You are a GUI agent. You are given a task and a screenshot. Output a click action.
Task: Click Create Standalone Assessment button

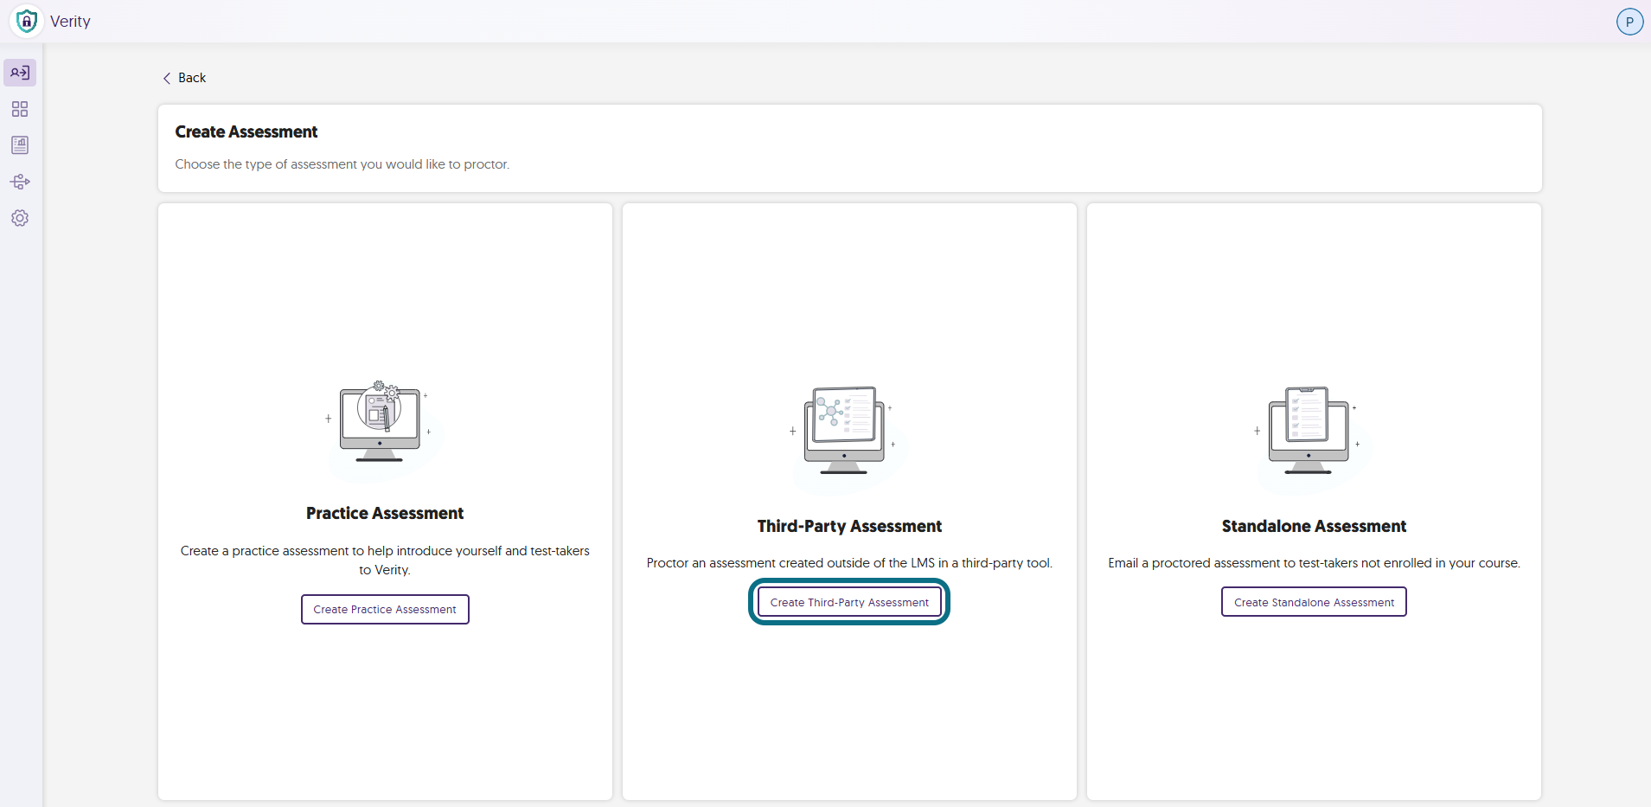pos(1314,602)
